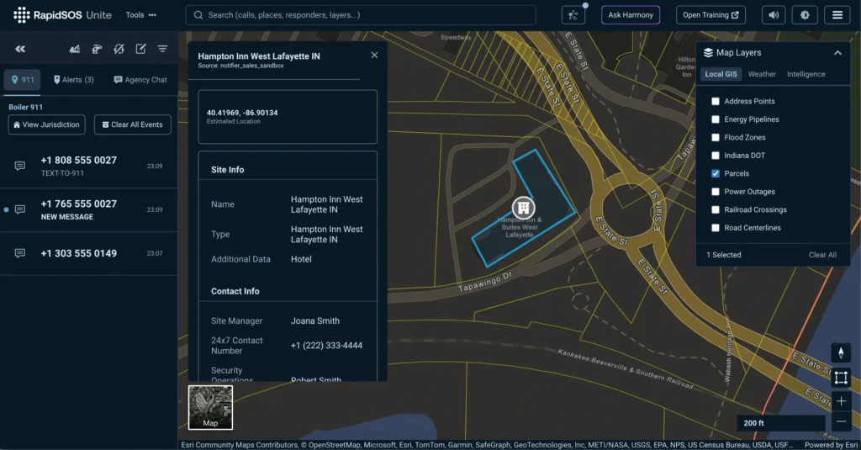Open the +1 808 555 0027 text-to-911 event

tap(89, 166)
